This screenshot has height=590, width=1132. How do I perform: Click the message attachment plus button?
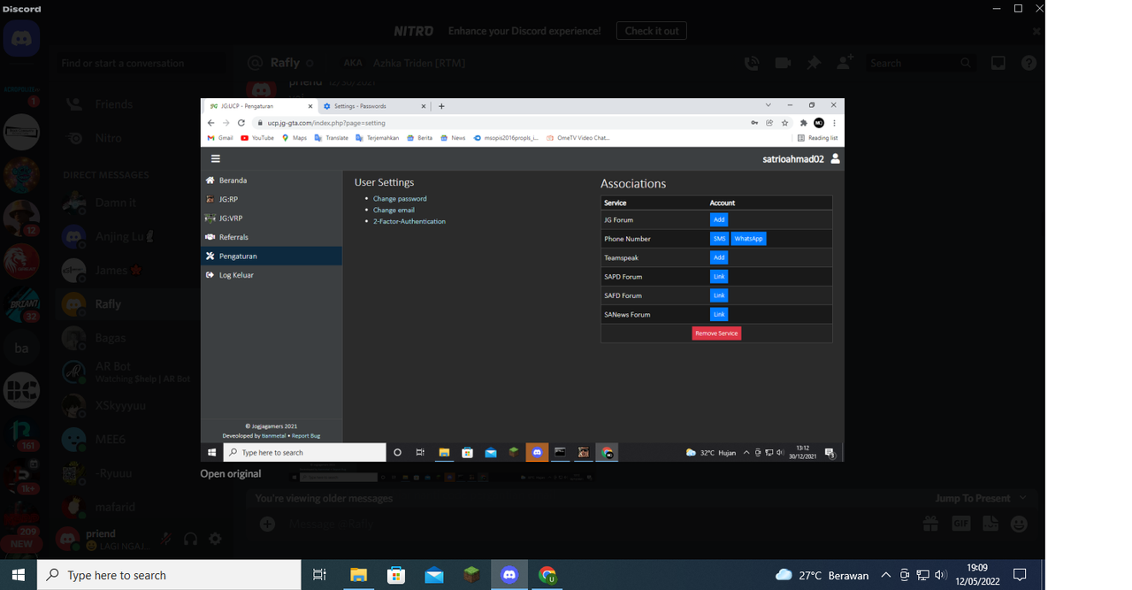[x=267, y=524]
